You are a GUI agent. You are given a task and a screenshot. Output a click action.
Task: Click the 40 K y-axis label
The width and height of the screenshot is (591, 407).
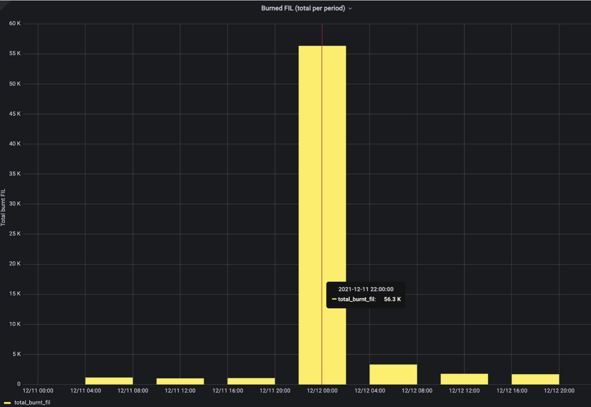tap(15, 144)
